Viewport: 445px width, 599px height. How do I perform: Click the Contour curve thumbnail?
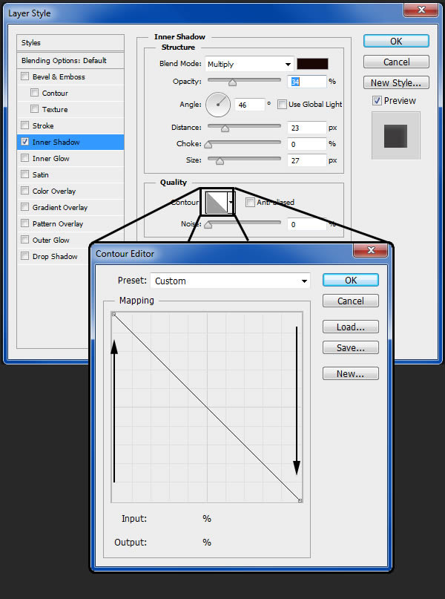[x=217, y=202]
